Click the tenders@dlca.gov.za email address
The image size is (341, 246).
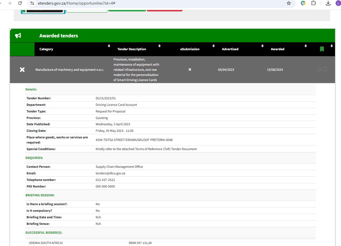pyautogui.click(x=110, y=173)
